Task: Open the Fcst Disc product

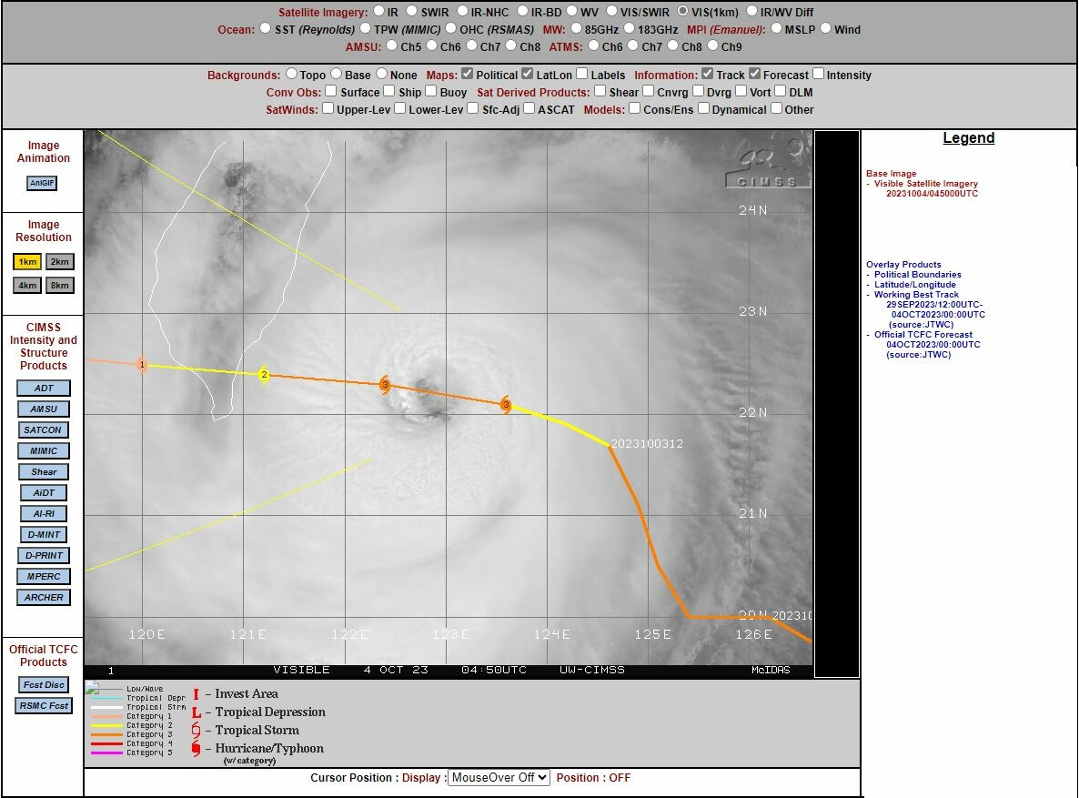Action: tap(44, 685)
